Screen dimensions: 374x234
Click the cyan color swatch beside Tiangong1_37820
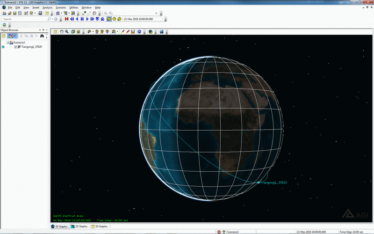tap(3, 47)
